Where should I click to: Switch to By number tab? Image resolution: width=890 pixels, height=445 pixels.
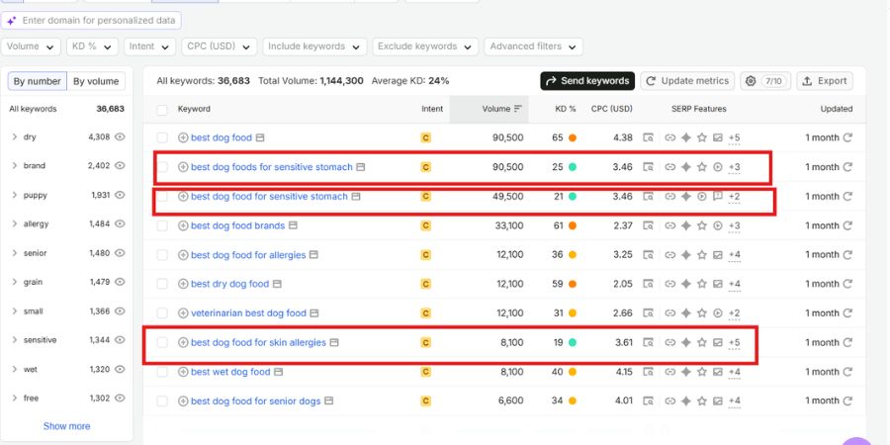click(x=38, y=81)
